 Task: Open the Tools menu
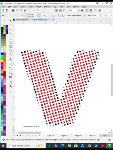pyautogui.click(x=68, y=7)
